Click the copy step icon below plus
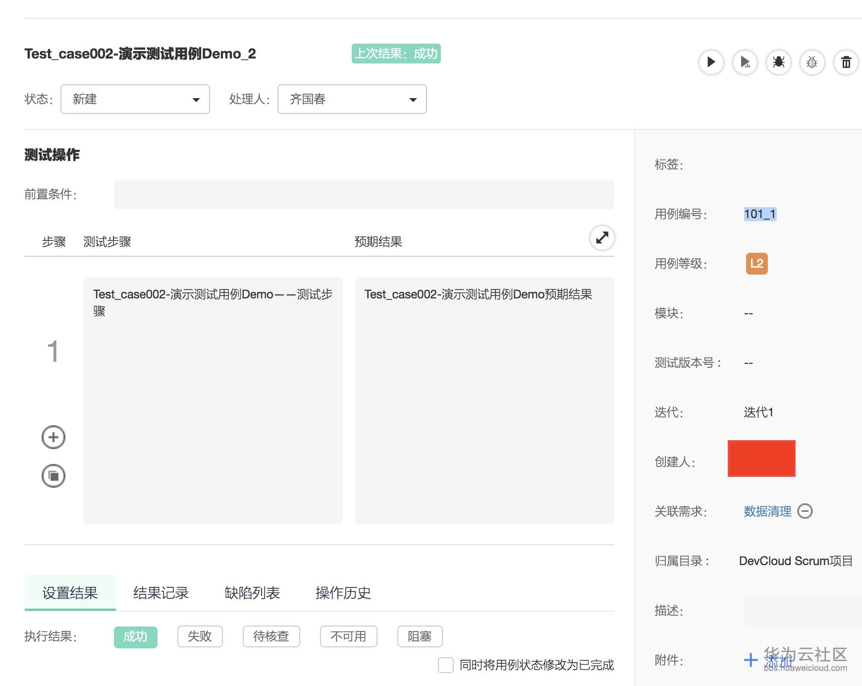Image resolution: width=862 pixels, height=686 pixels. point(54,476)
